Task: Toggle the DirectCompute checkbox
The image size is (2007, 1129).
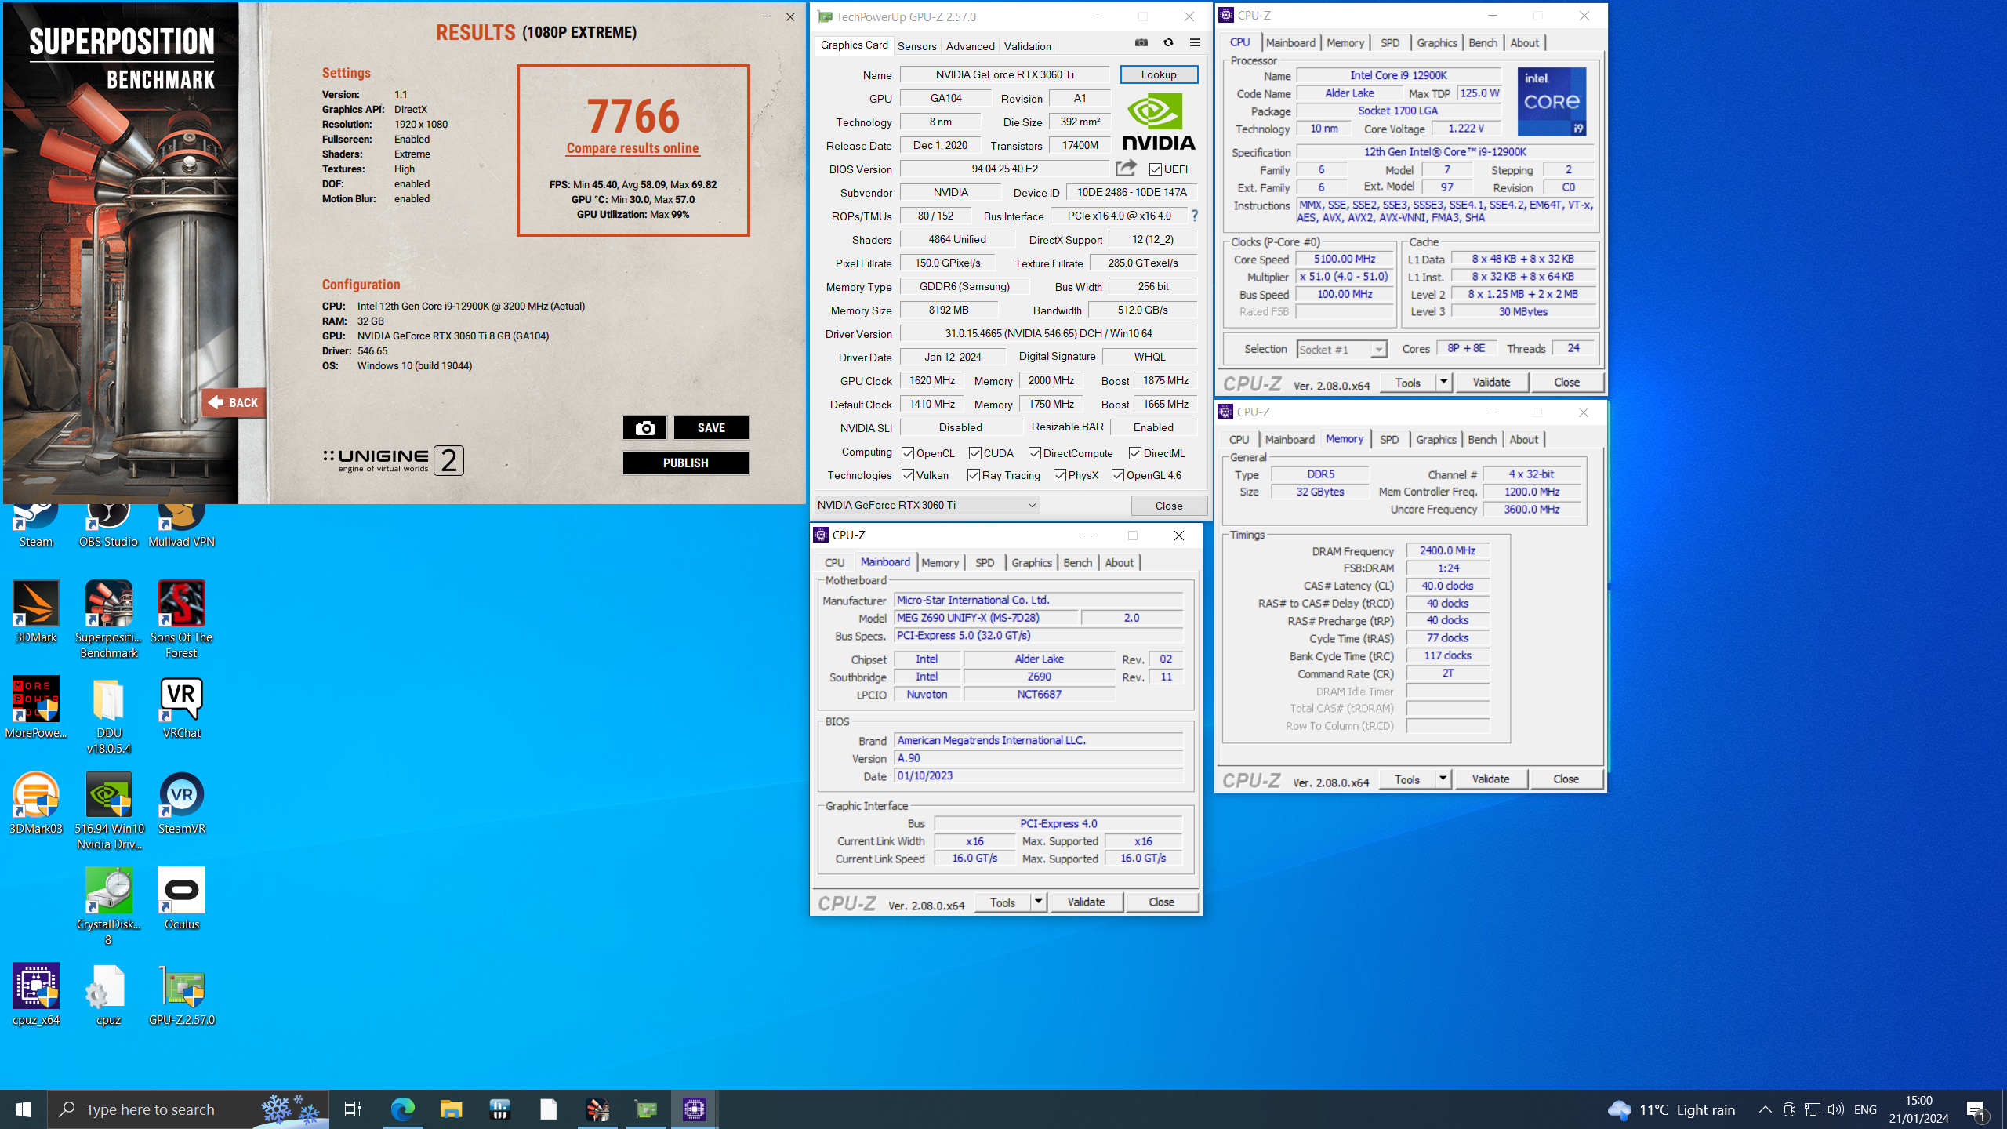Action: (x=1035, y=453)
